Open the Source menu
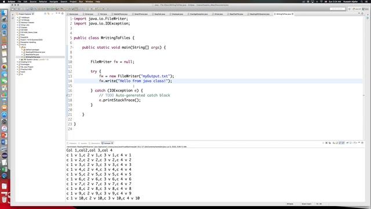 tap(33, 1)
